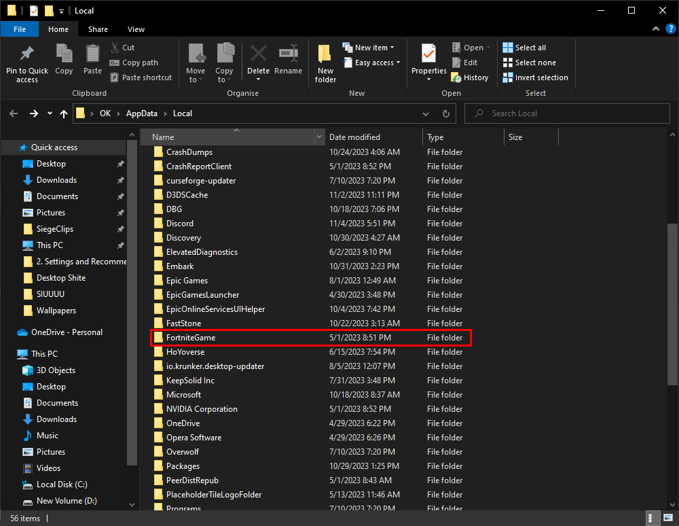Switch to the Share tab
This screenshot has height=526, width=679.
[x=98, y=29]
